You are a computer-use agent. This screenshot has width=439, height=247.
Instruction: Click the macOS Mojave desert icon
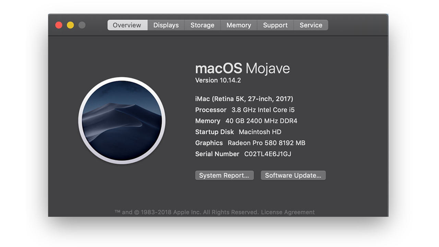122,121
